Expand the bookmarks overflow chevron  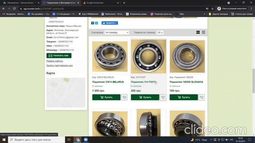click(204, 14)
